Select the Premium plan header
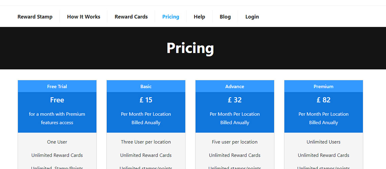 [x=323, y=87]
